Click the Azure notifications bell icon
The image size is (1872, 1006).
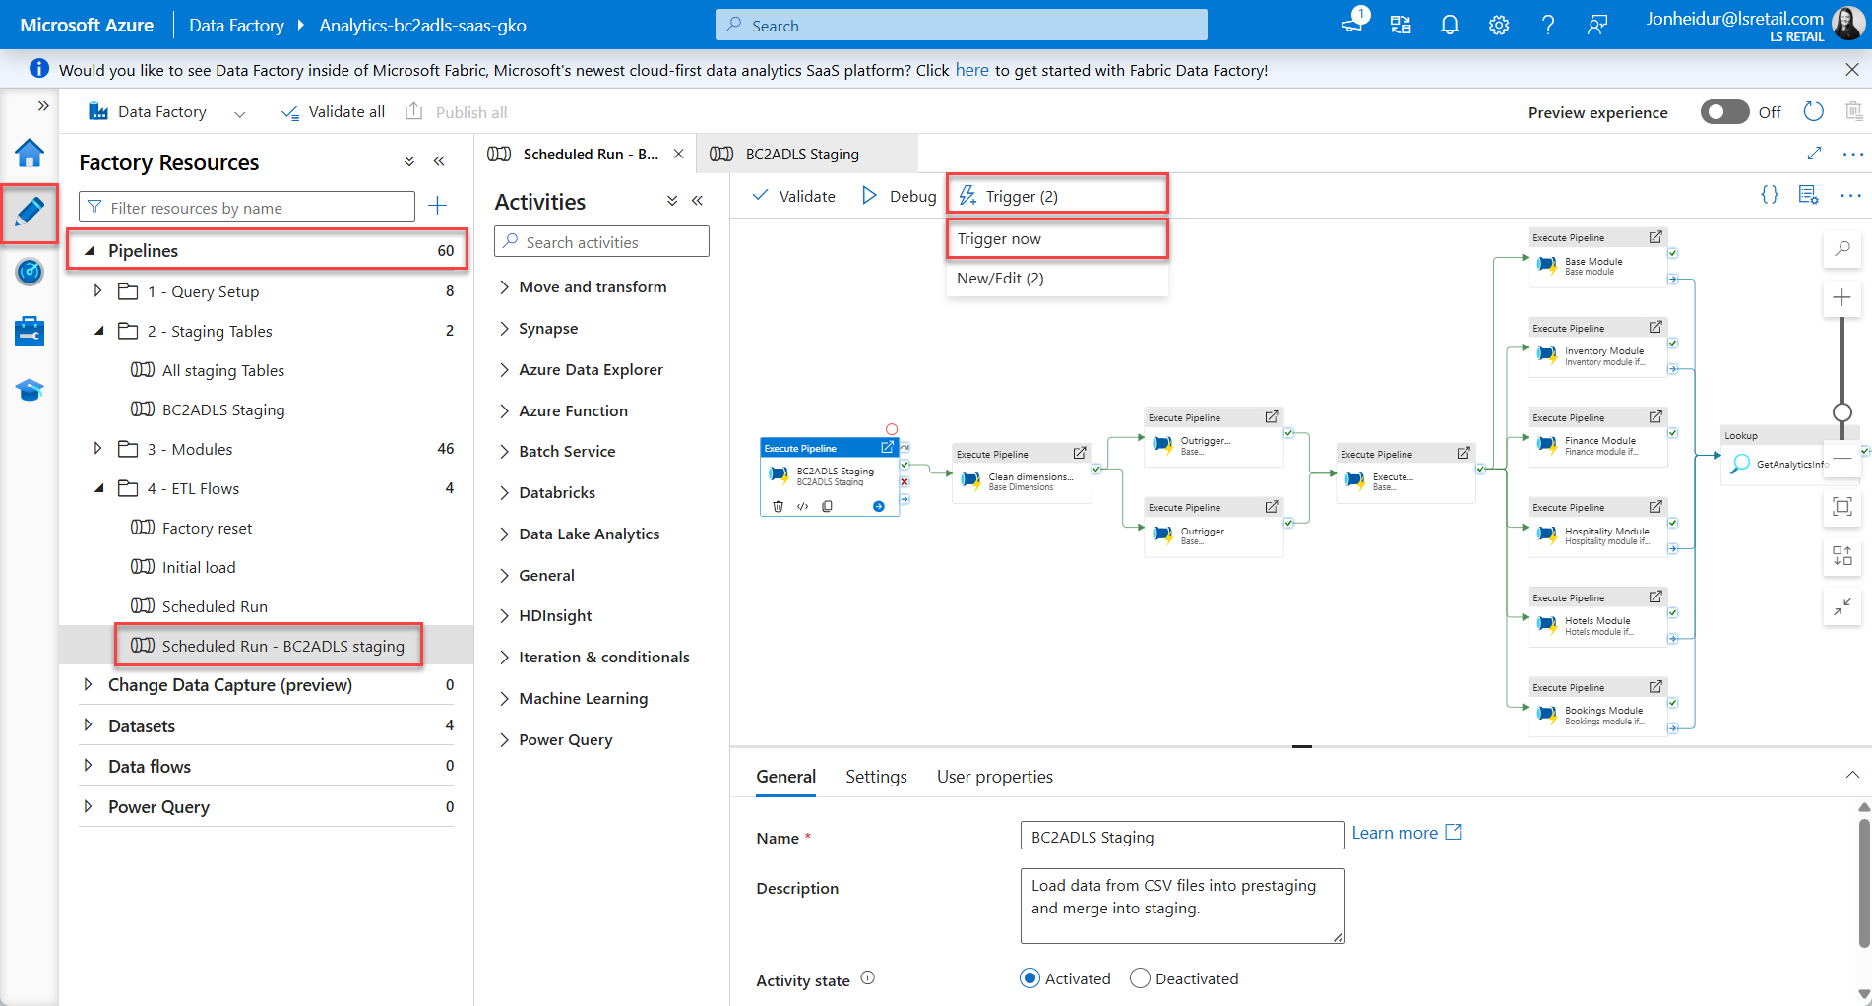tap(1449, 26)
